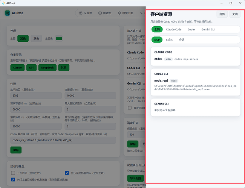245x188 pixels.
Task: Click the Codex CLI heading under 接入客户端
Action: click(x=133, y=68)
